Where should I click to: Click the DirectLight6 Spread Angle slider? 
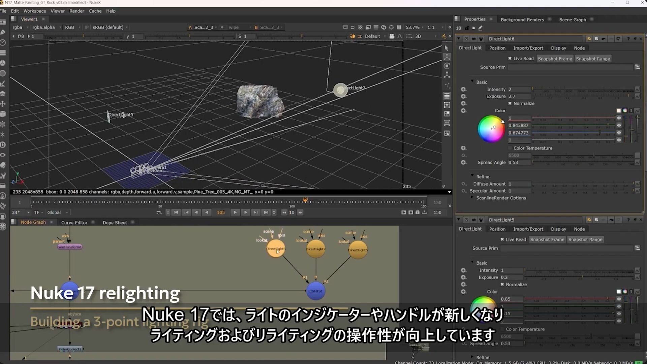coord(583,163)
